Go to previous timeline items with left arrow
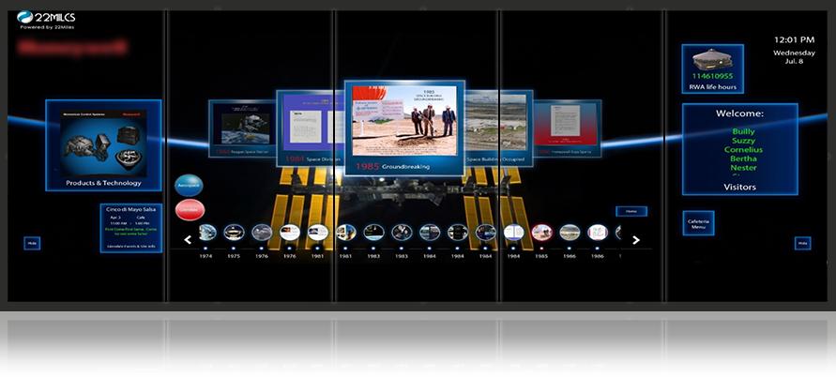The image size is (836, 377). tap(188, 240)
